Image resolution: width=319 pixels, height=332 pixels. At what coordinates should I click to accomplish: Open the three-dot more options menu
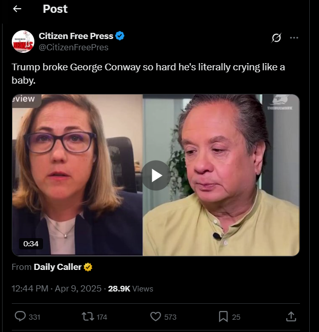click(x=294, y=38)
